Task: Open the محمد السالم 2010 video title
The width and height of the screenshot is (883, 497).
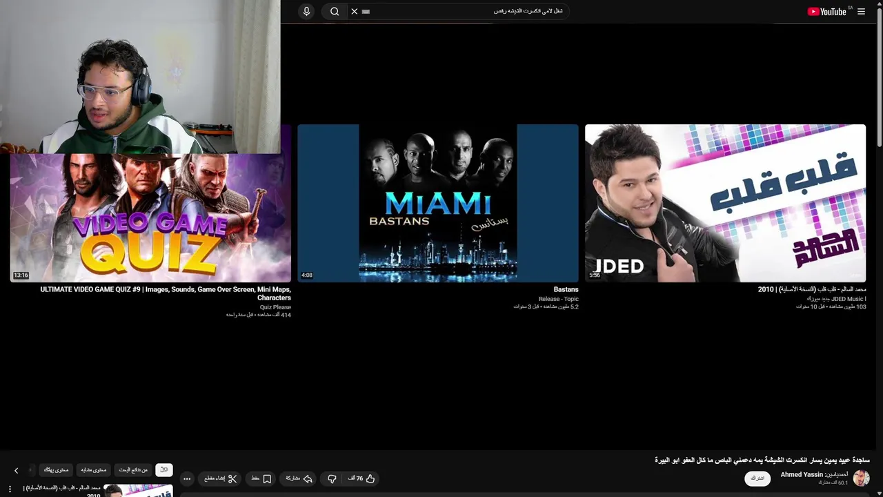Action: coord(812,289)
